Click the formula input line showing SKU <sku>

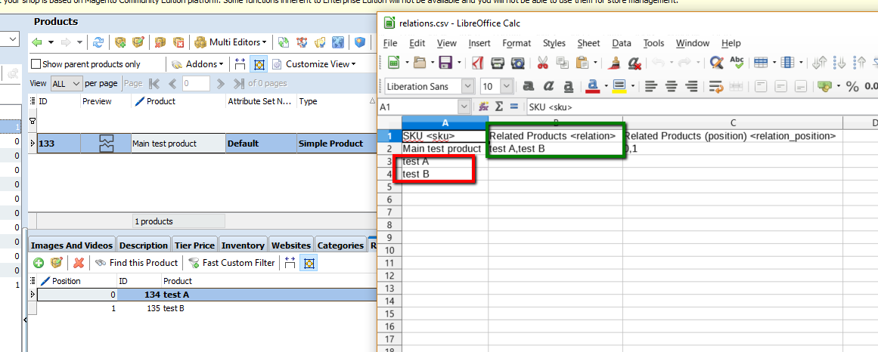(702, 107)
